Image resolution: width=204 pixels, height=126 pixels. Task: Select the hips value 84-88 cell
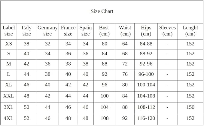point(146,44)
